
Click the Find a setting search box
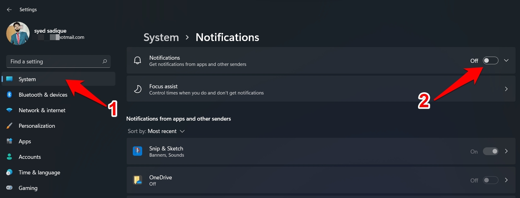tap(55, 62)
